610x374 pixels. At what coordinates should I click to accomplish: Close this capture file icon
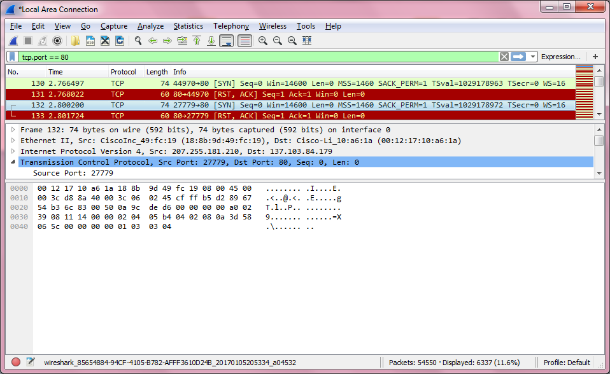105,41
